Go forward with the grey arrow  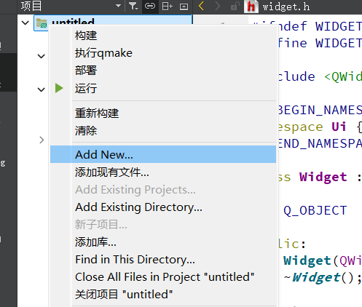(218, 6)
